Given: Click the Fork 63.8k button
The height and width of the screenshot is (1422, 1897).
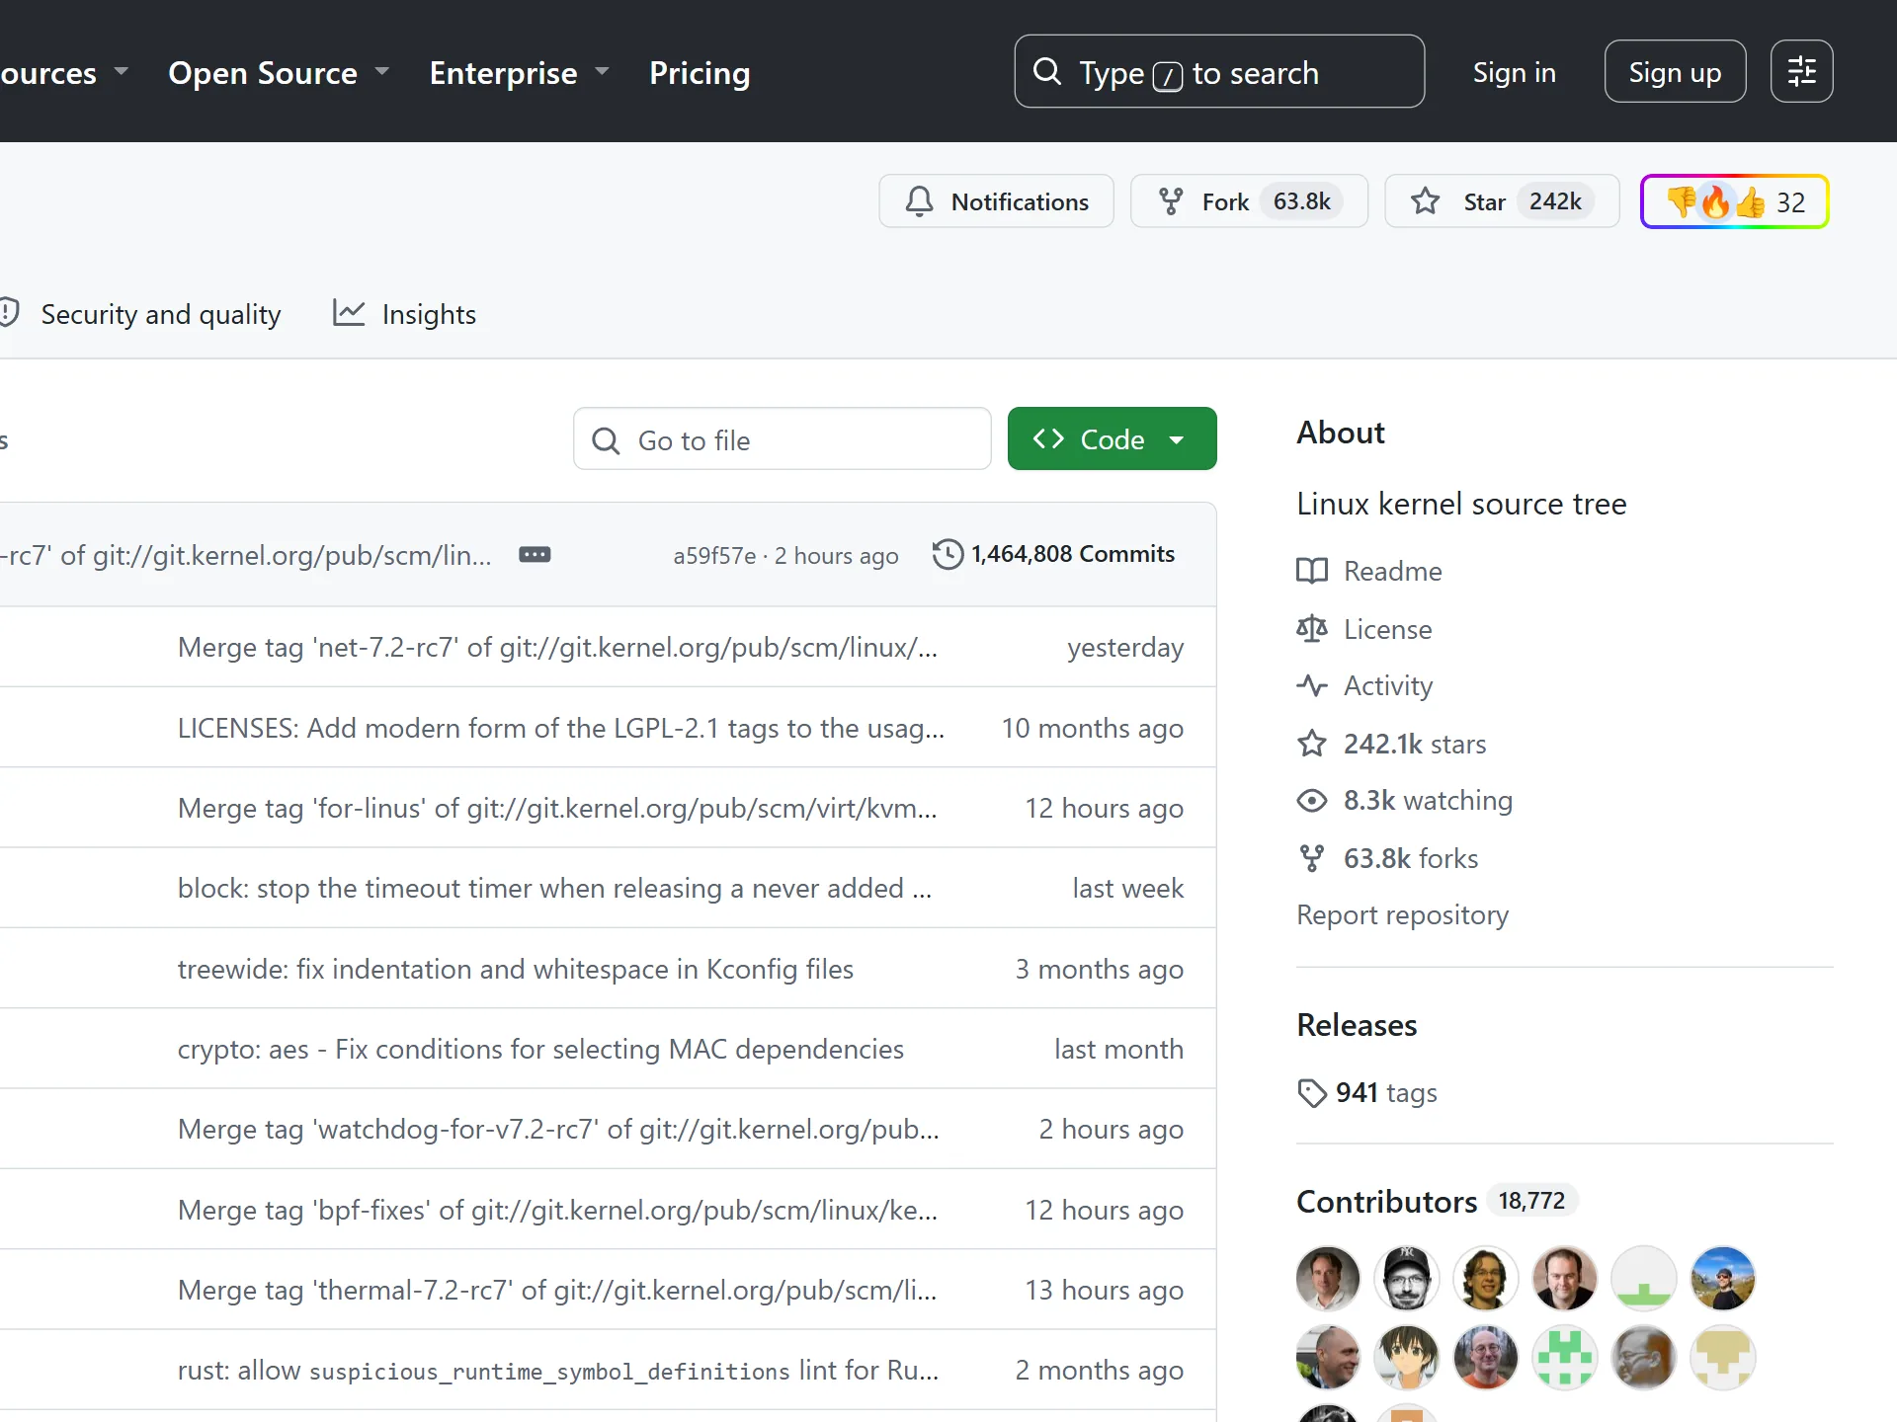Looking at the screenshot, I should (1249, 201).
